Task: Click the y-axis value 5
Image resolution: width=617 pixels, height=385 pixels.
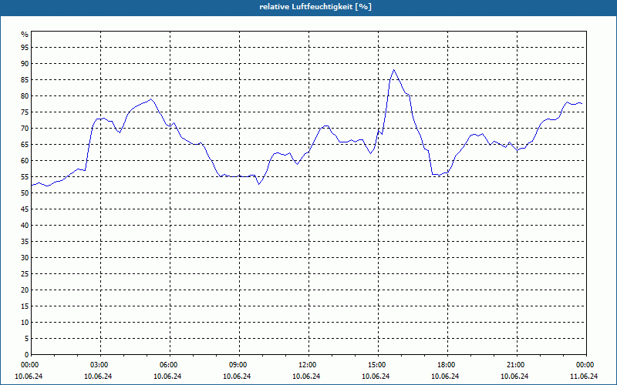Action: click(x=26, y=338)
